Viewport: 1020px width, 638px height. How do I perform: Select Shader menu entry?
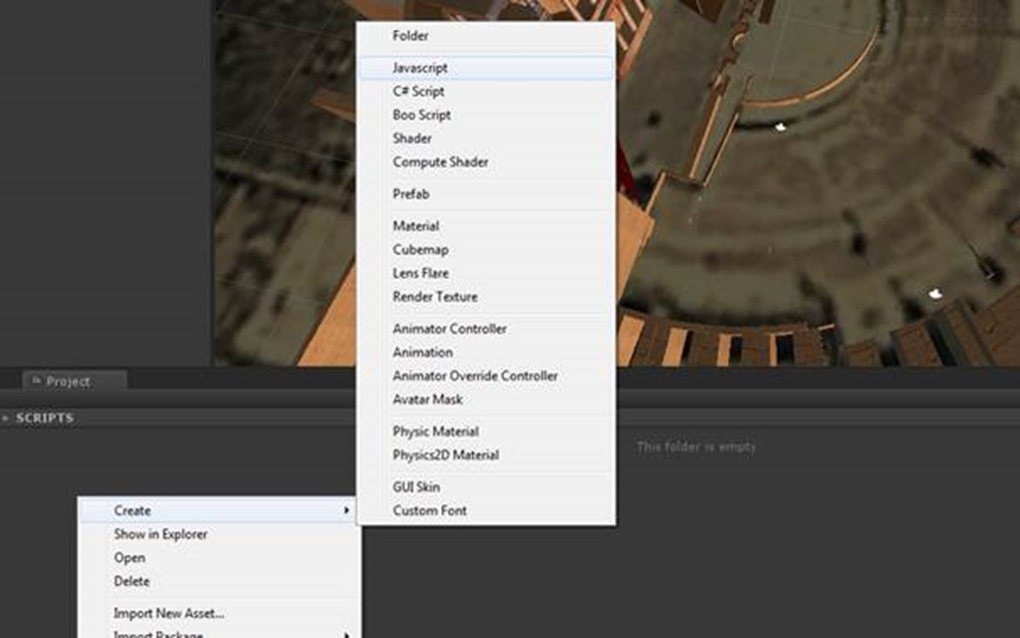412,139
